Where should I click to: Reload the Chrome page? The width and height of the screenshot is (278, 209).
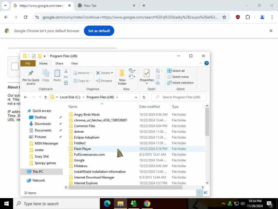26,17
